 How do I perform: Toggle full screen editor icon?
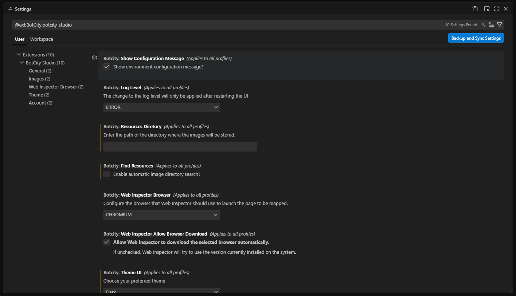pyautogui.click(x=496, y=9)
